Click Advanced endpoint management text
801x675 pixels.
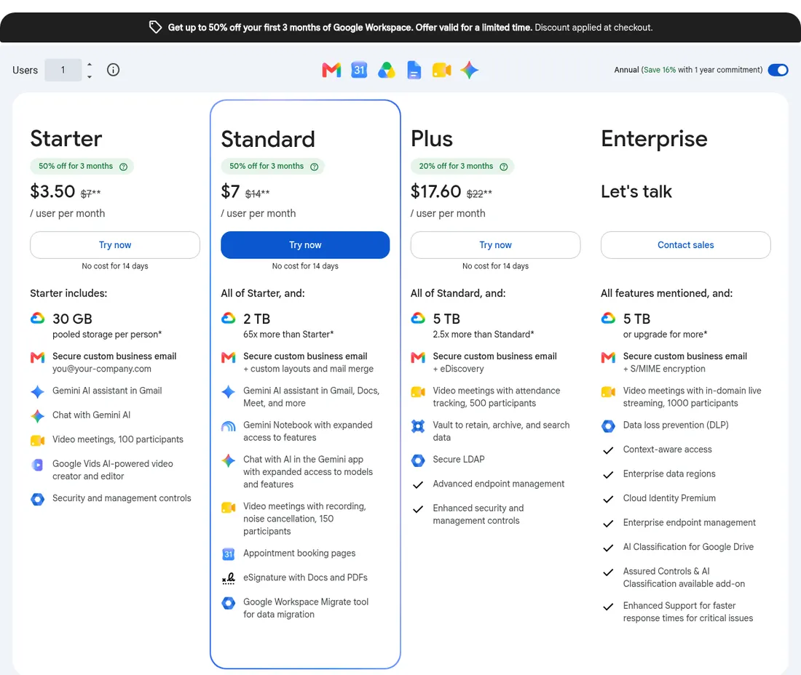(499, 484)
